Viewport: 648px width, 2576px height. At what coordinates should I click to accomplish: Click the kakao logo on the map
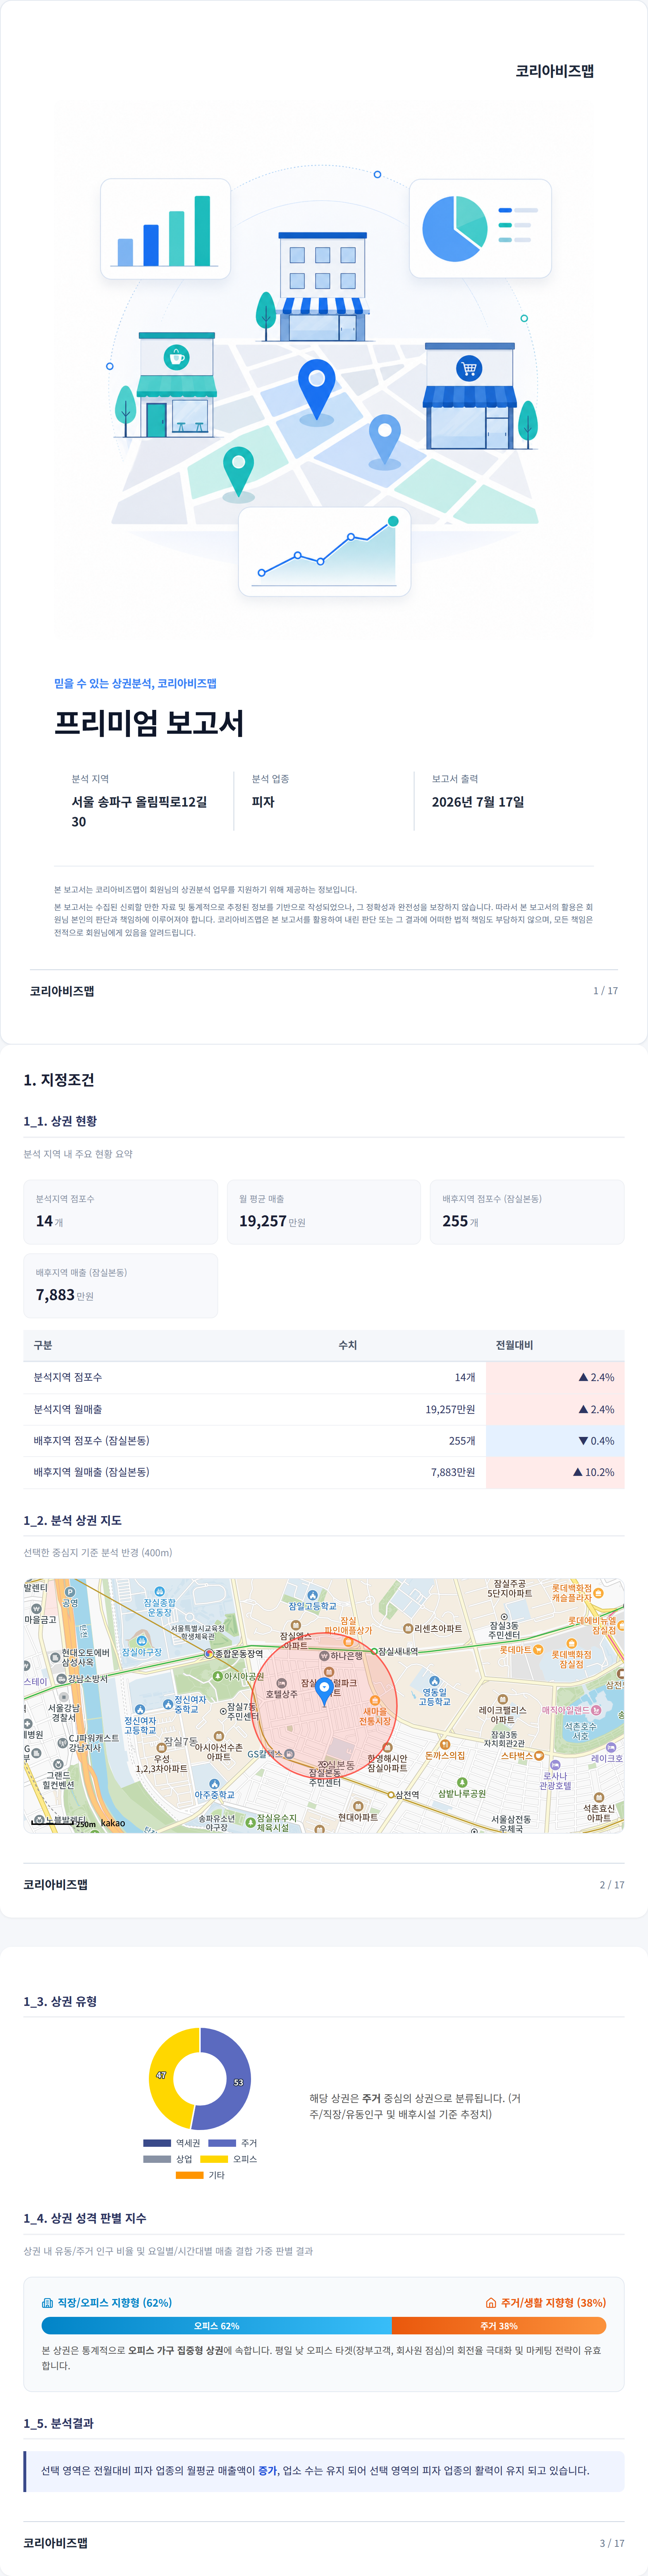point(113,1823)
